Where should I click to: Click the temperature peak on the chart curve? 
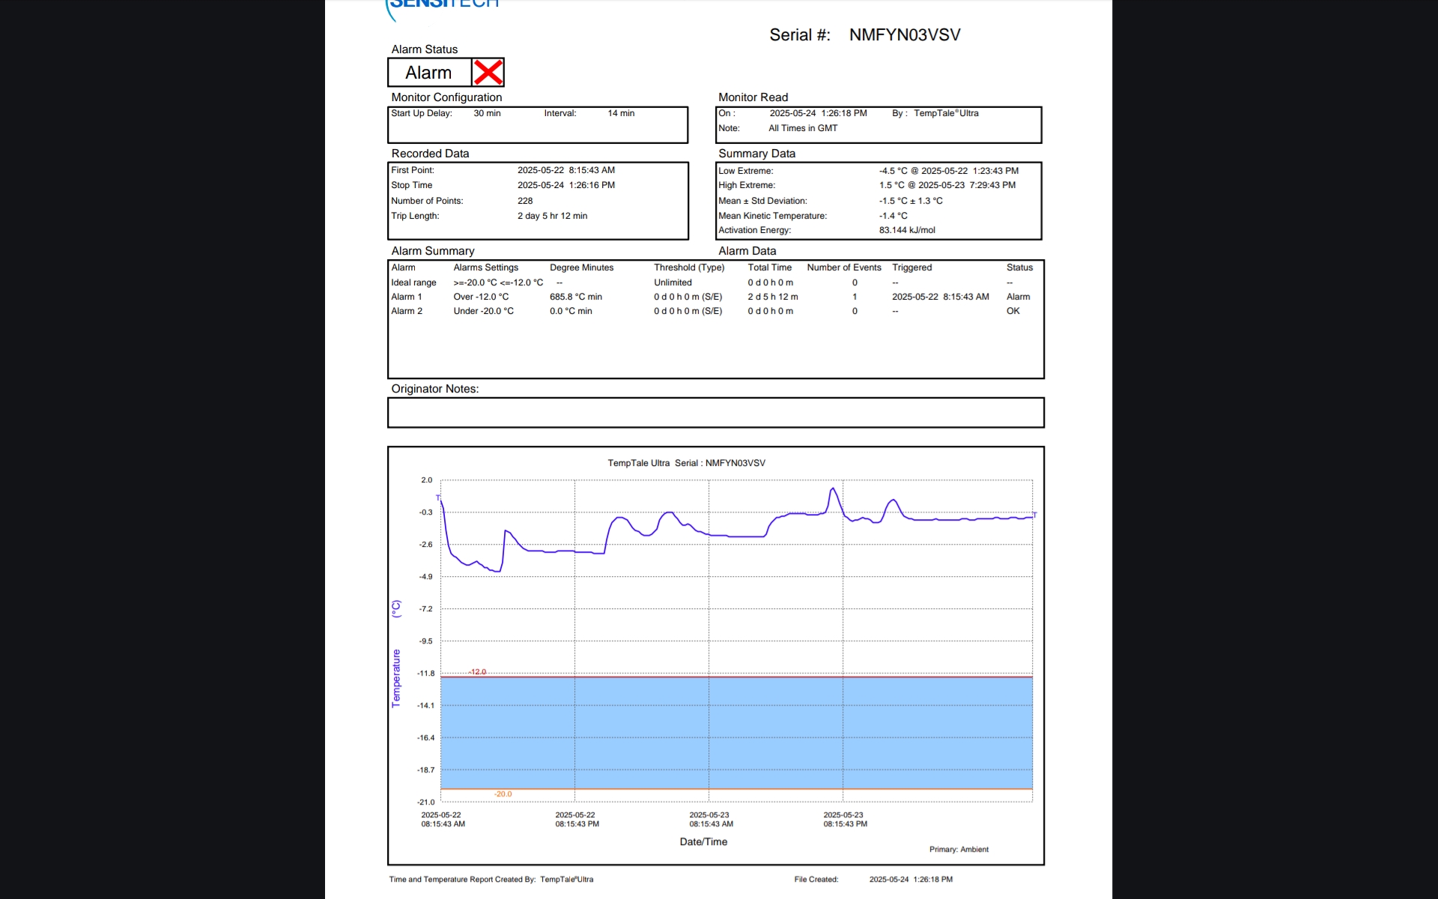[x=833, y=489]
